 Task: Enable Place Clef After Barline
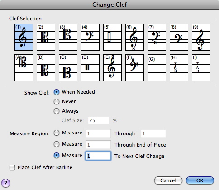click(x=12, y=167)
